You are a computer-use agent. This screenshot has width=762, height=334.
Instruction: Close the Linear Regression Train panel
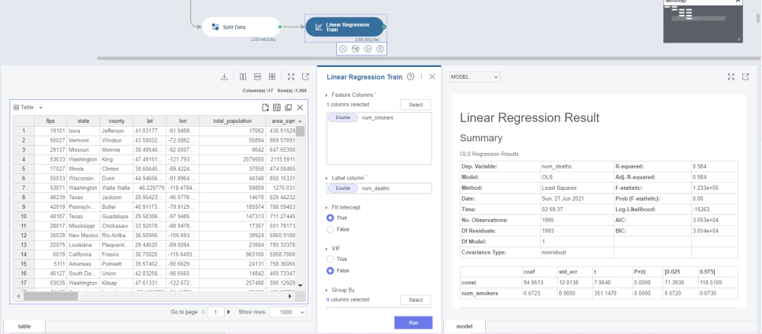432,76
